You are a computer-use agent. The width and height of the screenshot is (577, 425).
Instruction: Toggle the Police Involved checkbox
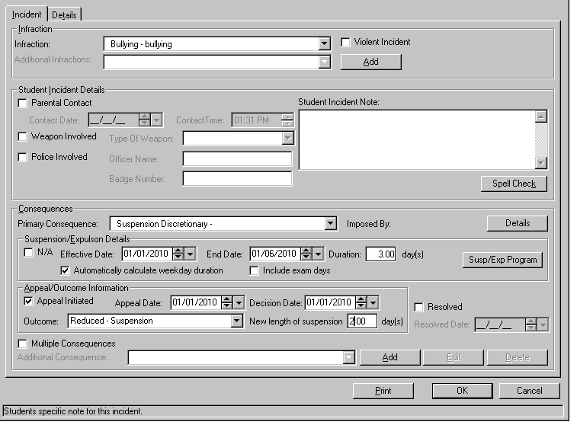pos(22,158)
